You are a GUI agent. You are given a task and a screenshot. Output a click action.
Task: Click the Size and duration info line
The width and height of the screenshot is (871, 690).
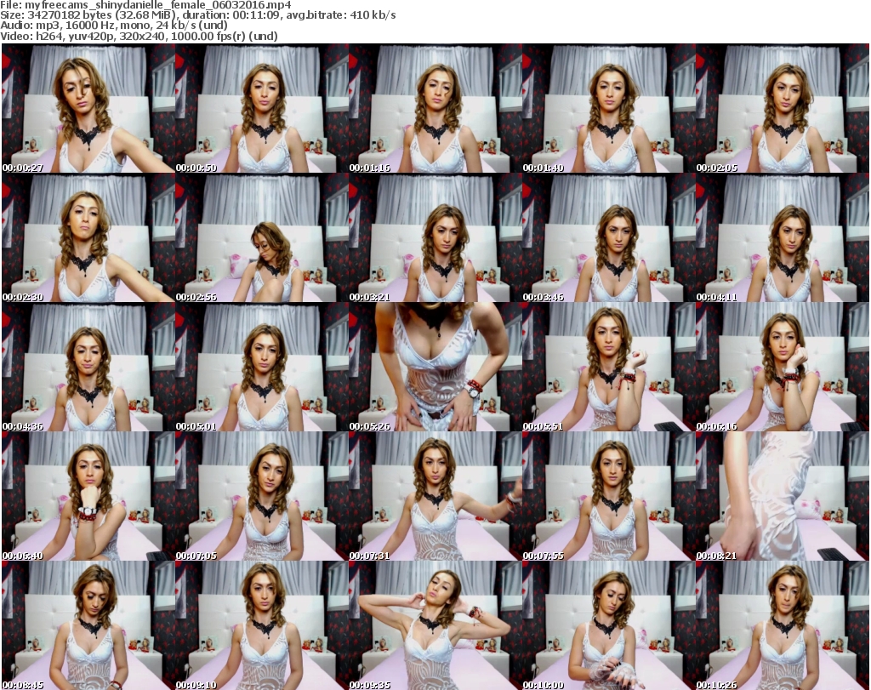point(197,15)
